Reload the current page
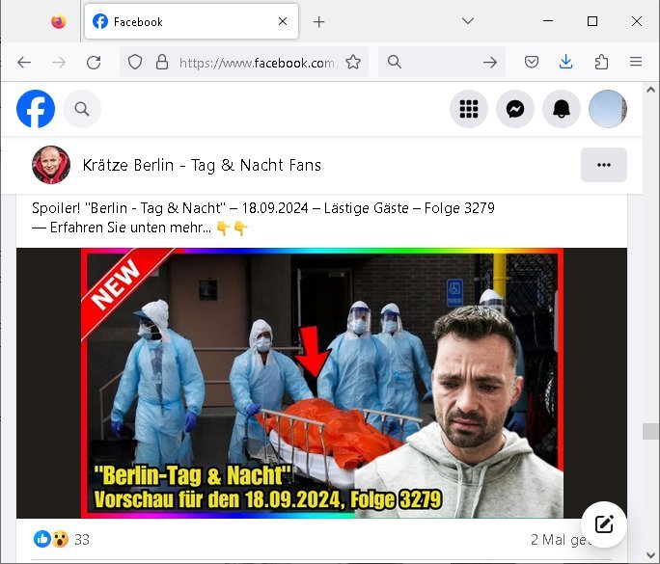The image size is (660, 564). coord(94,63)
